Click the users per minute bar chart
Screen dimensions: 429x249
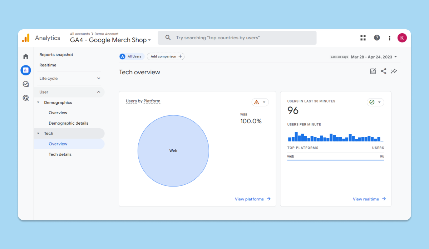(335, 136)
